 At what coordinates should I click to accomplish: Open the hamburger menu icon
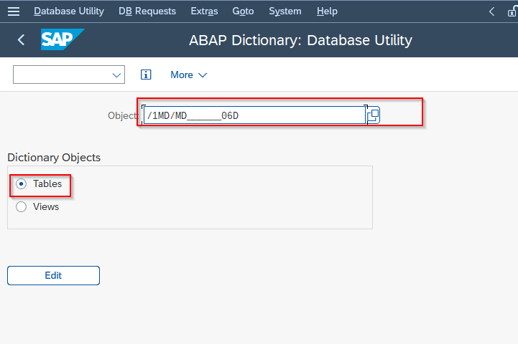point(14,11)
